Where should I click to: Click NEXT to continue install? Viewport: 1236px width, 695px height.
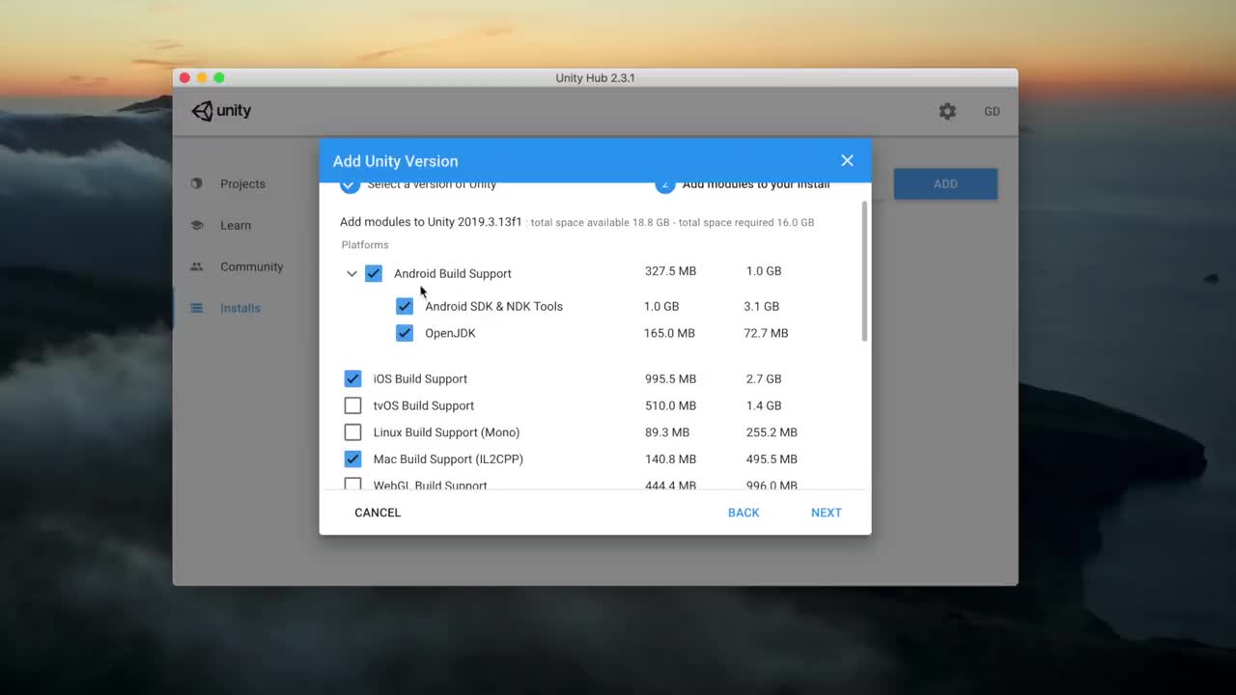tap(827, 513)
